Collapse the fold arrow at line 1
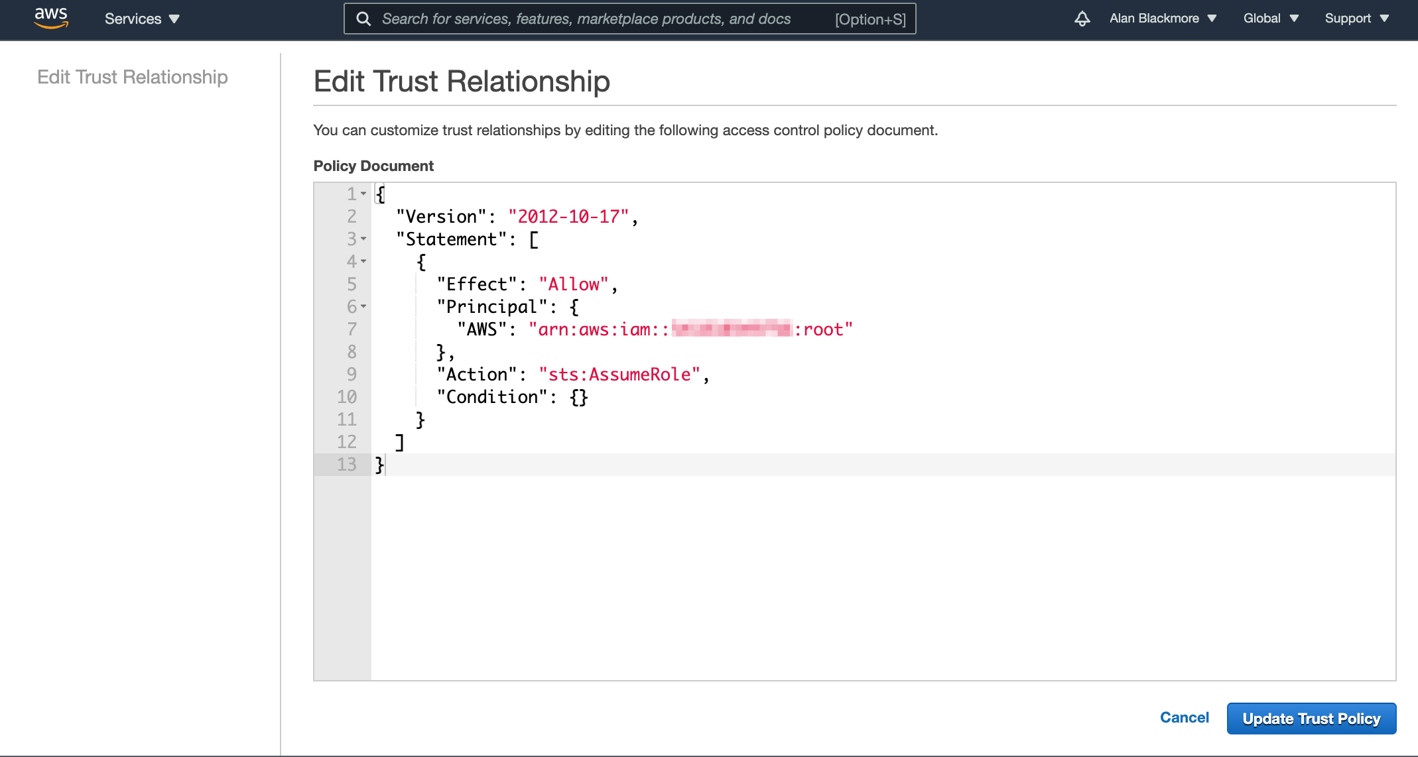Viewport: 1418px width, 757px height. 363,194
